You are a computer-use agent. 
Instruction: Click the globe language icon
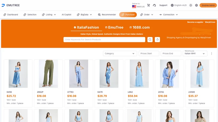[172, 5]
